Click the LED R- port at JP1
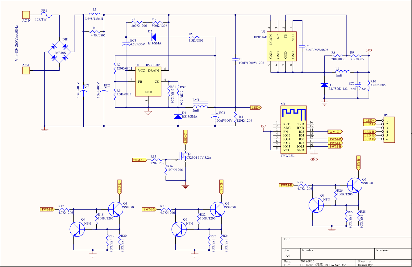412x267 pixels. (370, 132)
